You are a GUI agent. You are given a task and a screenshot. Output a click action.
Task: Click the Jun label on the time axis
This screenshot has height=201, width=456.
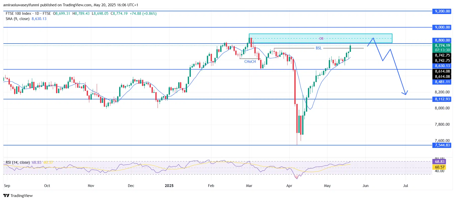365,186
